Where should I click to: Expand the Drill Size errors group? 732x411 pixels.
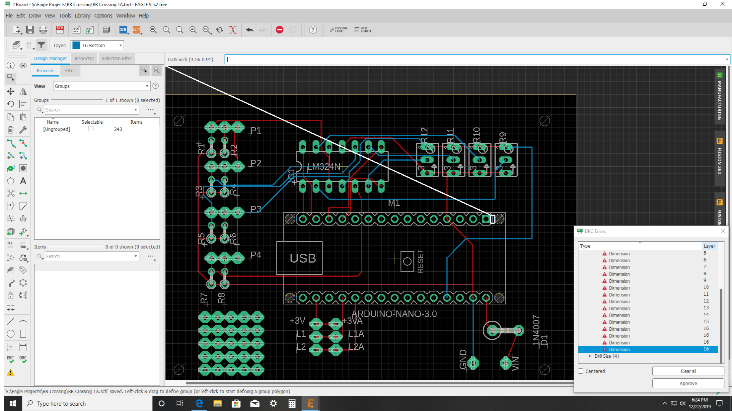(590, 356)
